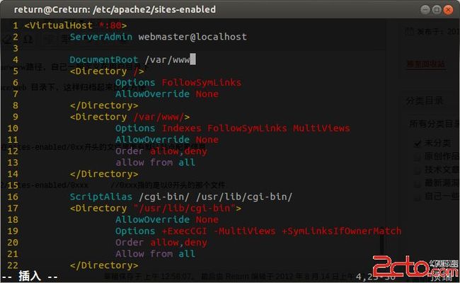Click the insert mode indicator in status line
The width and height of the screenshot is (460, 283).
[x=30, y=276]
